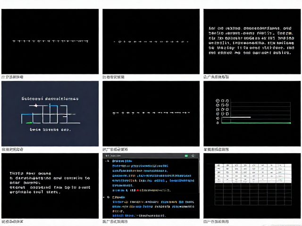This screenshot has width=302, height=226.
Task: Click the red marker icon in the code text
Action: coord(137,190)
